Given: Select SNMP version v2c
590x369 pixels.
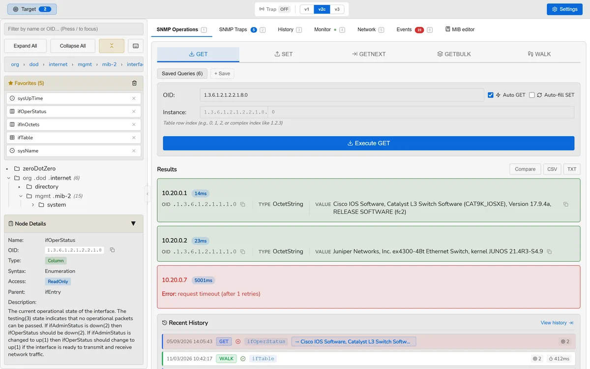Looking at the screenshot, I should pos(322,9).
